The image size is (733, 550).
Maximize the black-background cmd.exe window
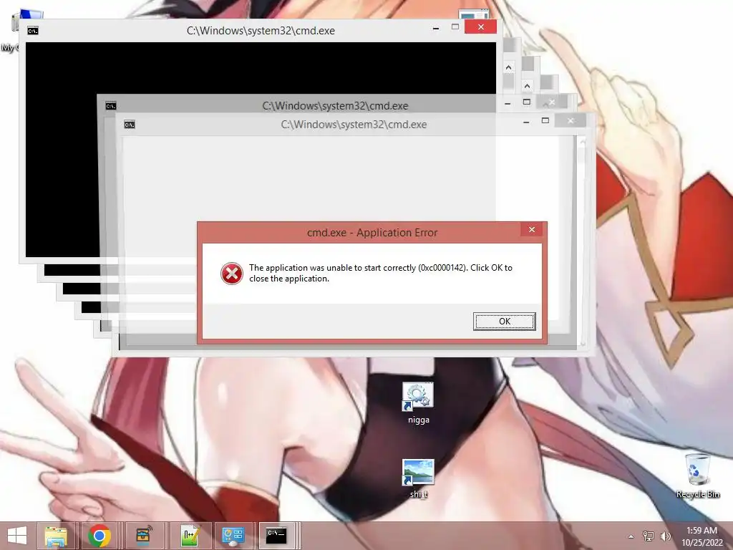tap(455, 27)
